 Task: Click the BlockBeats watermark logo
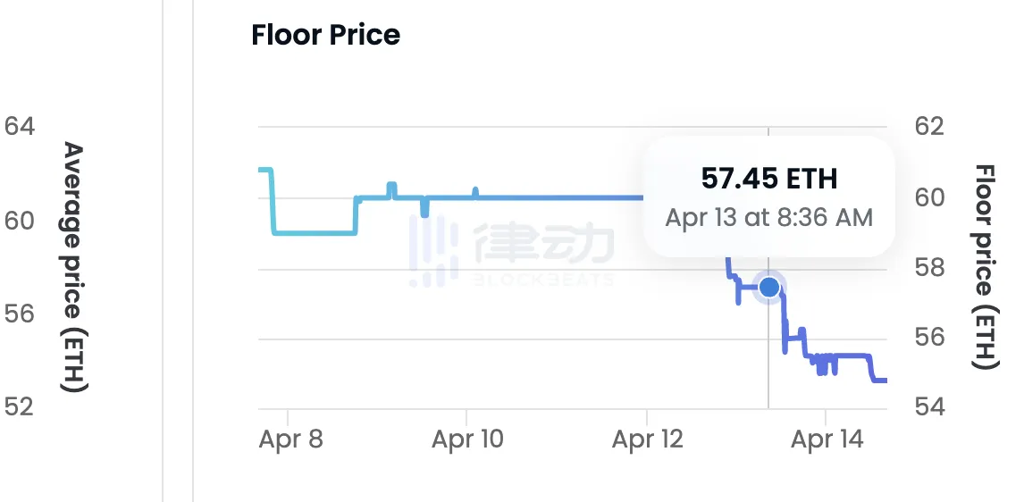[511, 251]
